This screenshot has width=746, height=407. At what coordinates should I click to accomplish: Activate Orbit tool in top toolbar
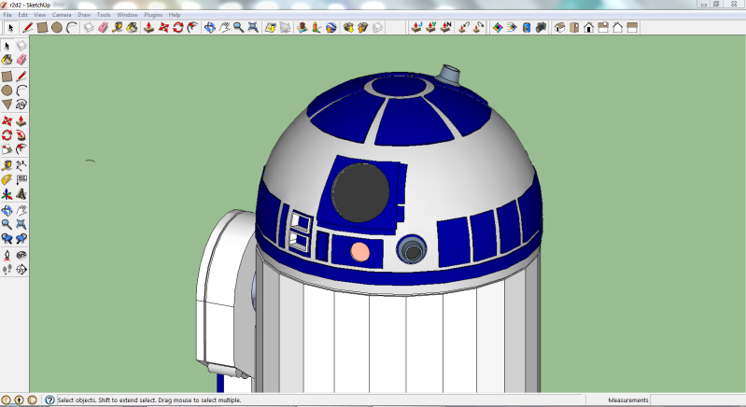tap(210, 28)
